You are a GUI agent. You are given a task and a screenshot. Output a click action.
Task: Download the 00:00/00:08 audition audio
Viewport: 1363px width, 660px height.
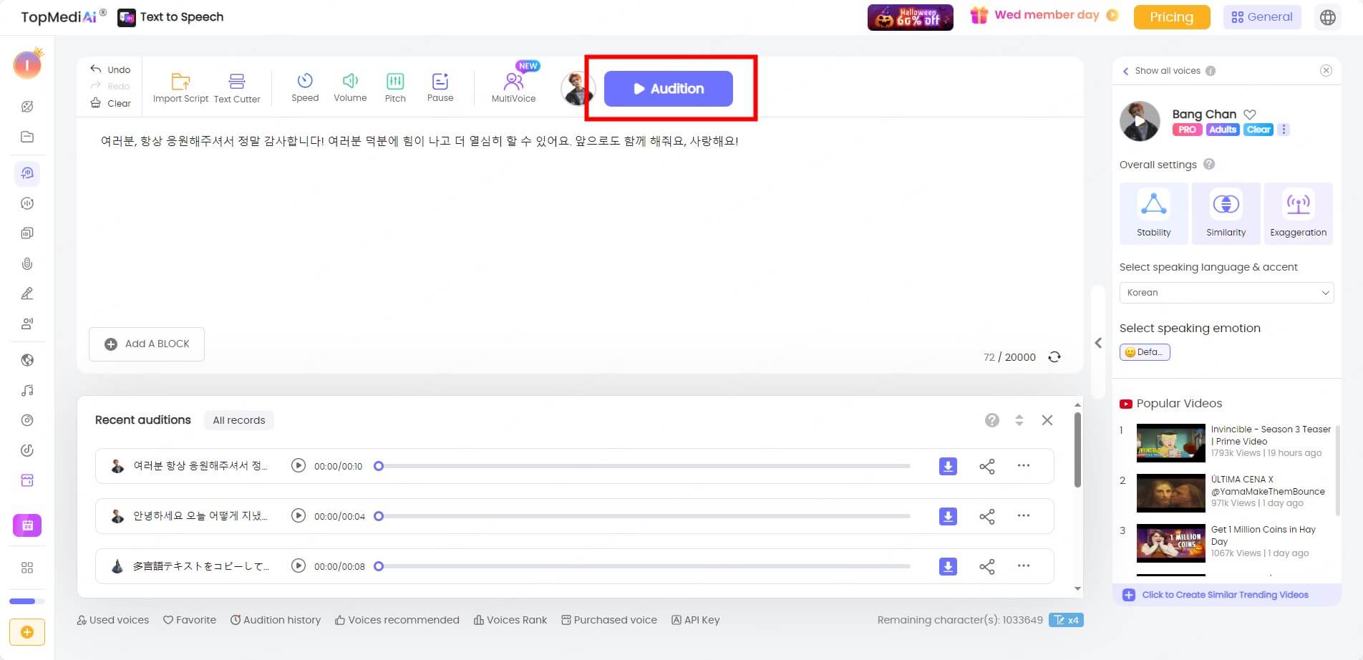pos(948,566)
